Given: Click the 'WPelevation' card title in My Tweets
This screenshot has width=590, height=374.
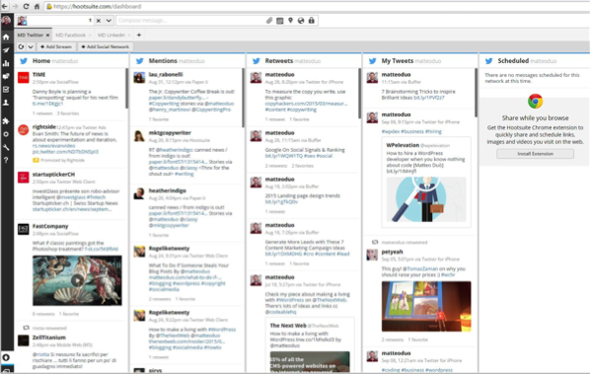Looking at the screenshot, I should (x=403, y=145).
